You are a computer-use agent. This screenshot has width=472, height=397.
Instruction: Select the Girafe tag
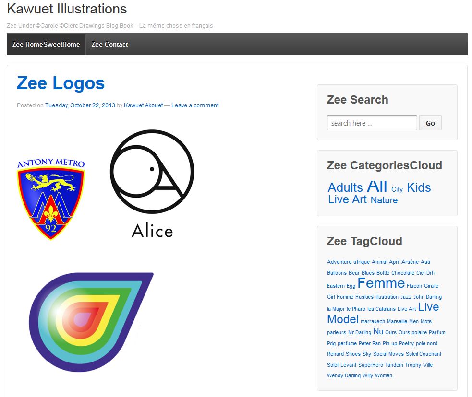[x=431, y=286]
